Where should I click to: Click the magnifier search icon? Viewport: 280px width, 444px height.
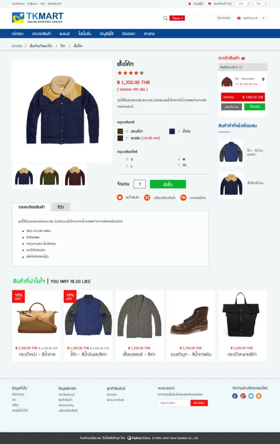click(x=165, y=18)
